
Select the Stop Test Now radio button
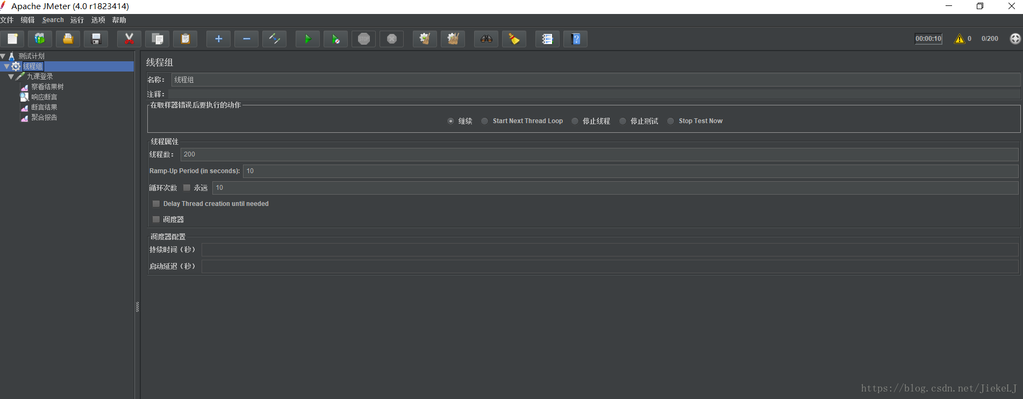[670, 121]
